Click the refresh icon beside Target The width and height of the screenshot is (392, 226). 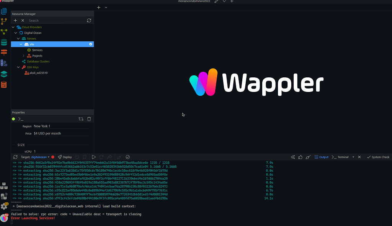(x=15, y=157)
